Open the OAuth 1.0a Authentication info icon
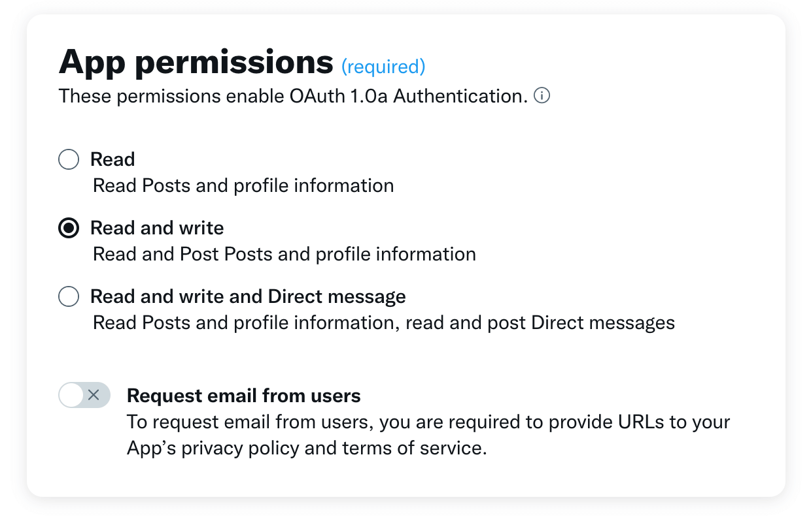This screenshot has height=521, width=811. [x=542, y=95]
